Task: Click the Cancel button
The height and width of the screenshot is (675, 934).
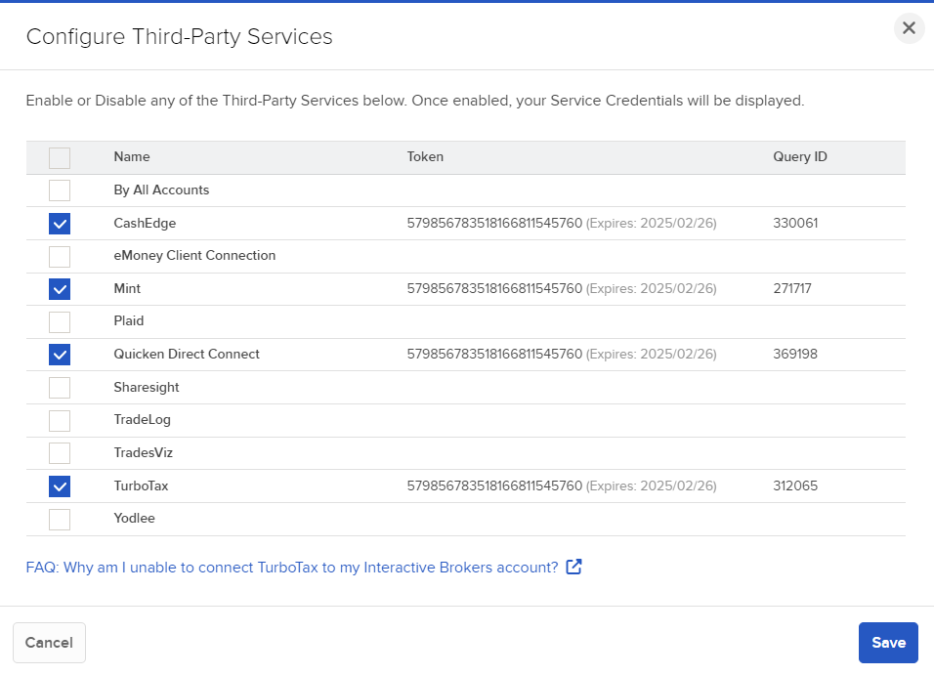Action: pos(49,643)
